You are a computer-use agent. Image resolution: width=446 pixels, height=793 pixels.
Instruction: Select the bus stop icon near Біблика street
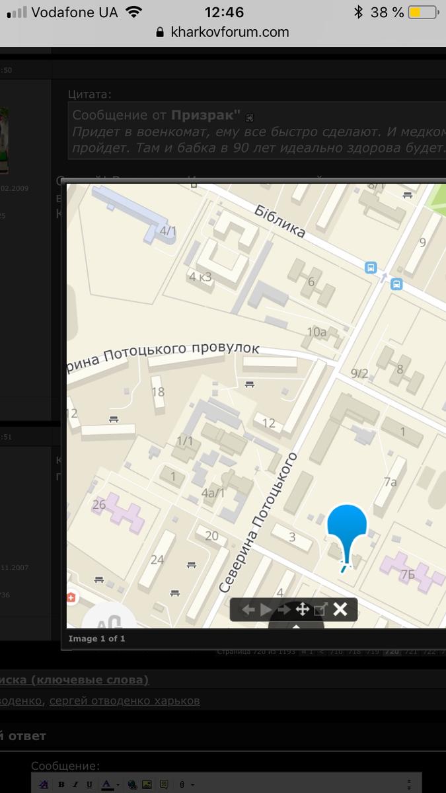pyautogui.click(x=371, y=268)
